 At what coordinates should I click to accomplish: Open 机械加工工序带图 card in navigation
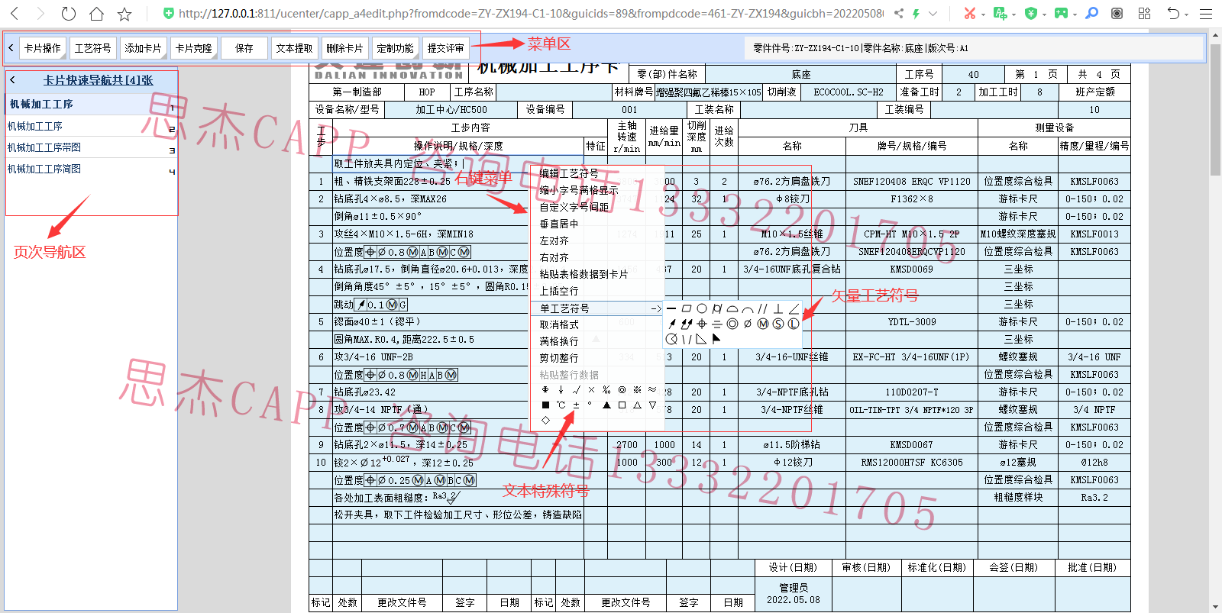click(44, 147)
